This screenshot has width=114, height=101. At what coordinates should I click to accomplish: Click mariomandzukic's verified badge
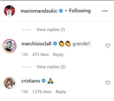[x=61, y=11]
